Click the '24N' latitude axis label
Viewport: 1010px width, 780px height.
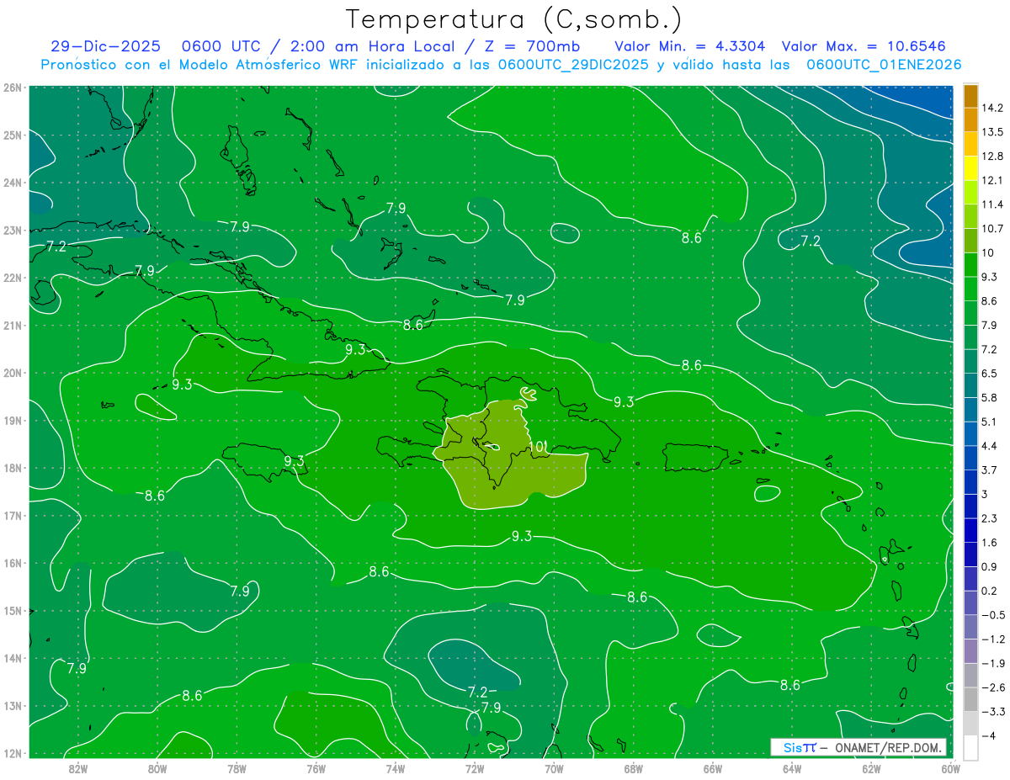pos(12,182)
